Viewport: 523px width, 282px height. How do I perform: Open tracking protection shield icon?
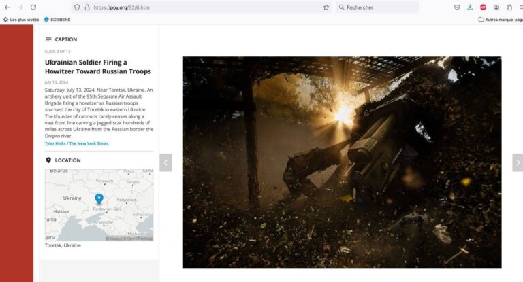click(77, 7)
